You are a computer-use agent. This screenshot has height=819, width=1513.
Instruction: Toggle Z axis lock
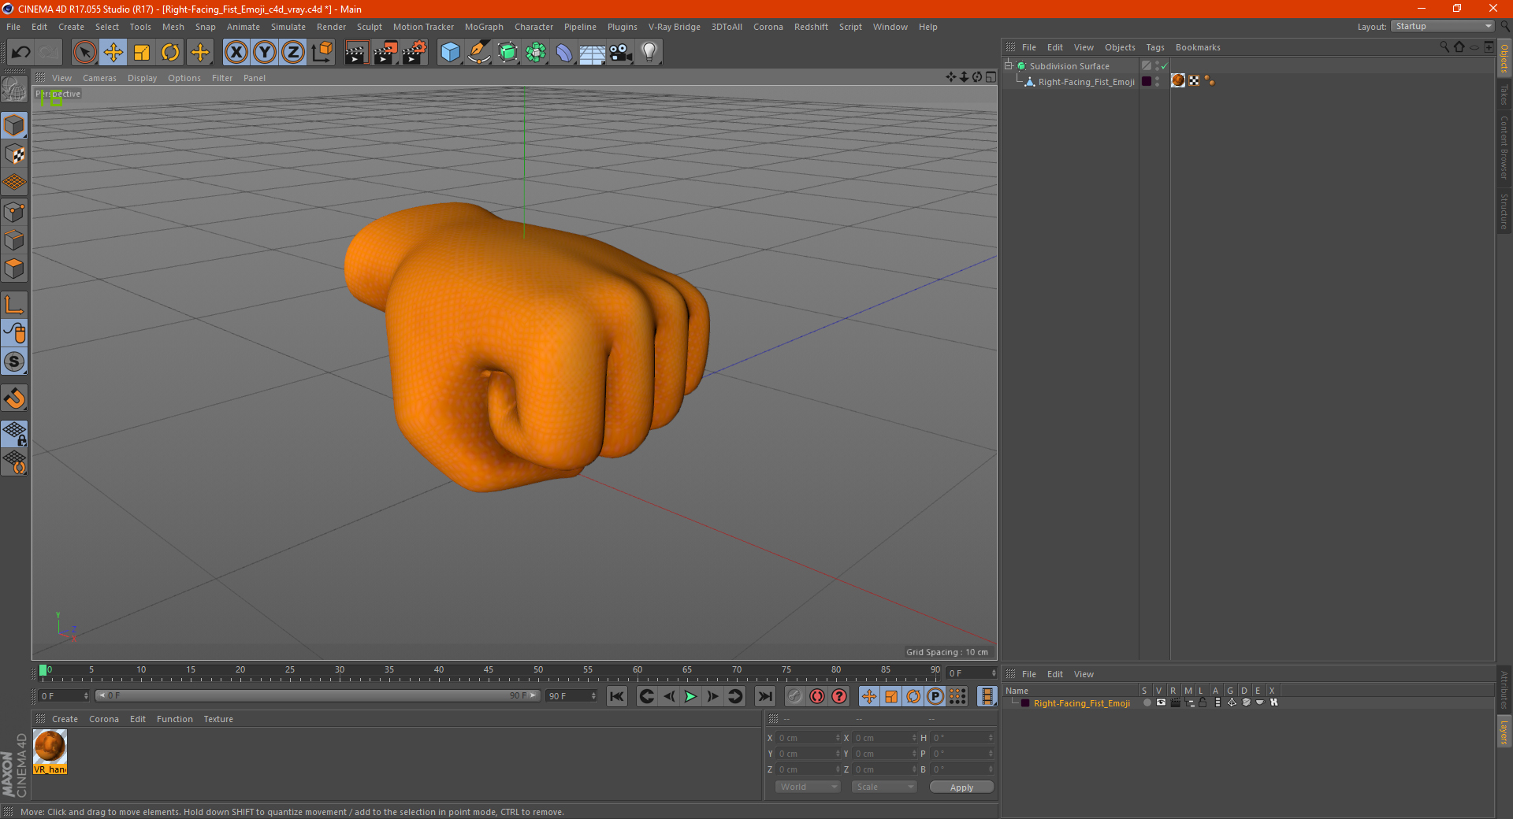tap(293, 53)
